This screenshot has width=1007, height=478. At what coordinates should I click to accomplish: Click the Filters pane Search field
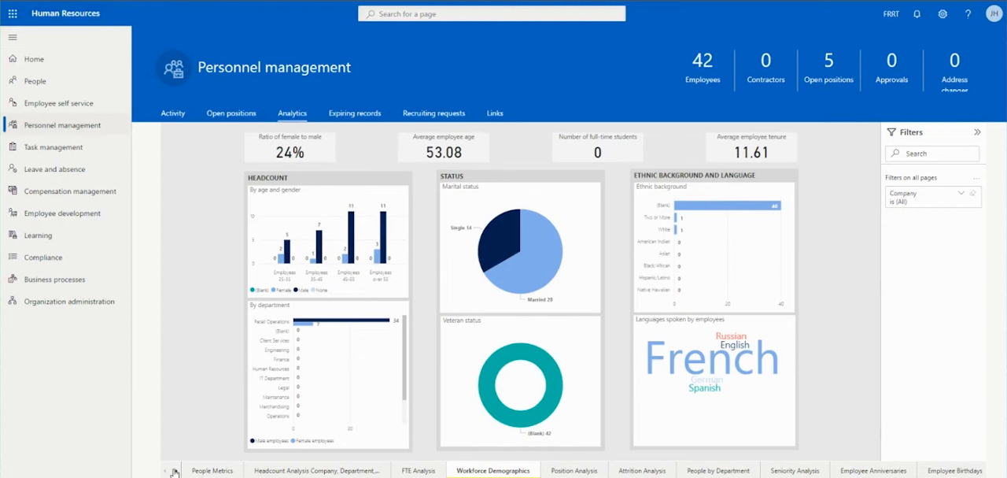point(932,154)
